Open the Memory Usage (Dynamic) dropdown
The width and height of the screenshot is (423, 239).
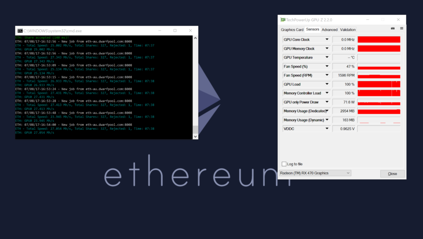pyautogui.click(x=327, y=120)
